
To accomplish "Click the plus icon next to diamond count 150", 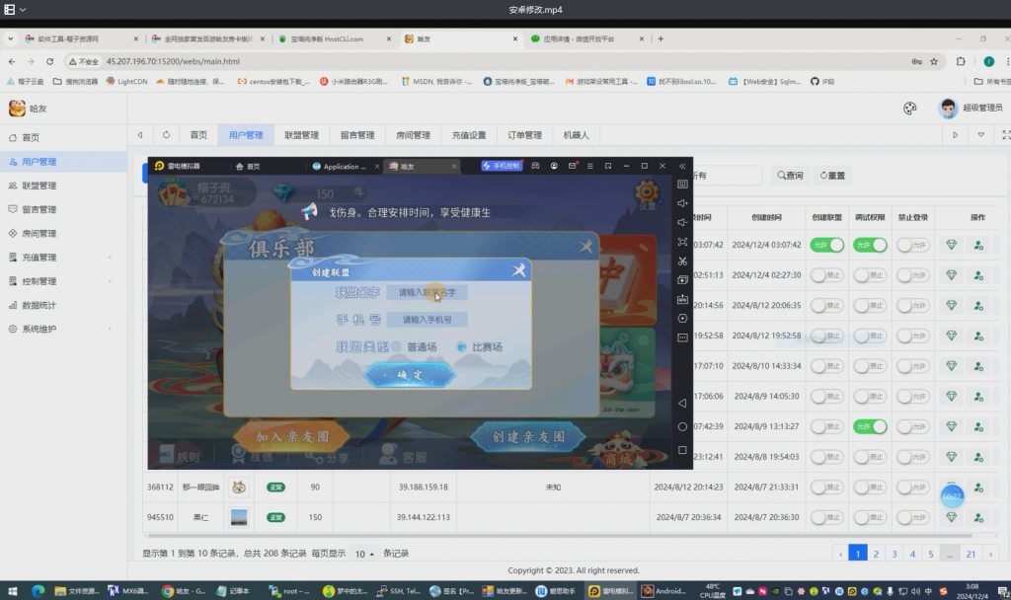I will [x=357, y=194].
